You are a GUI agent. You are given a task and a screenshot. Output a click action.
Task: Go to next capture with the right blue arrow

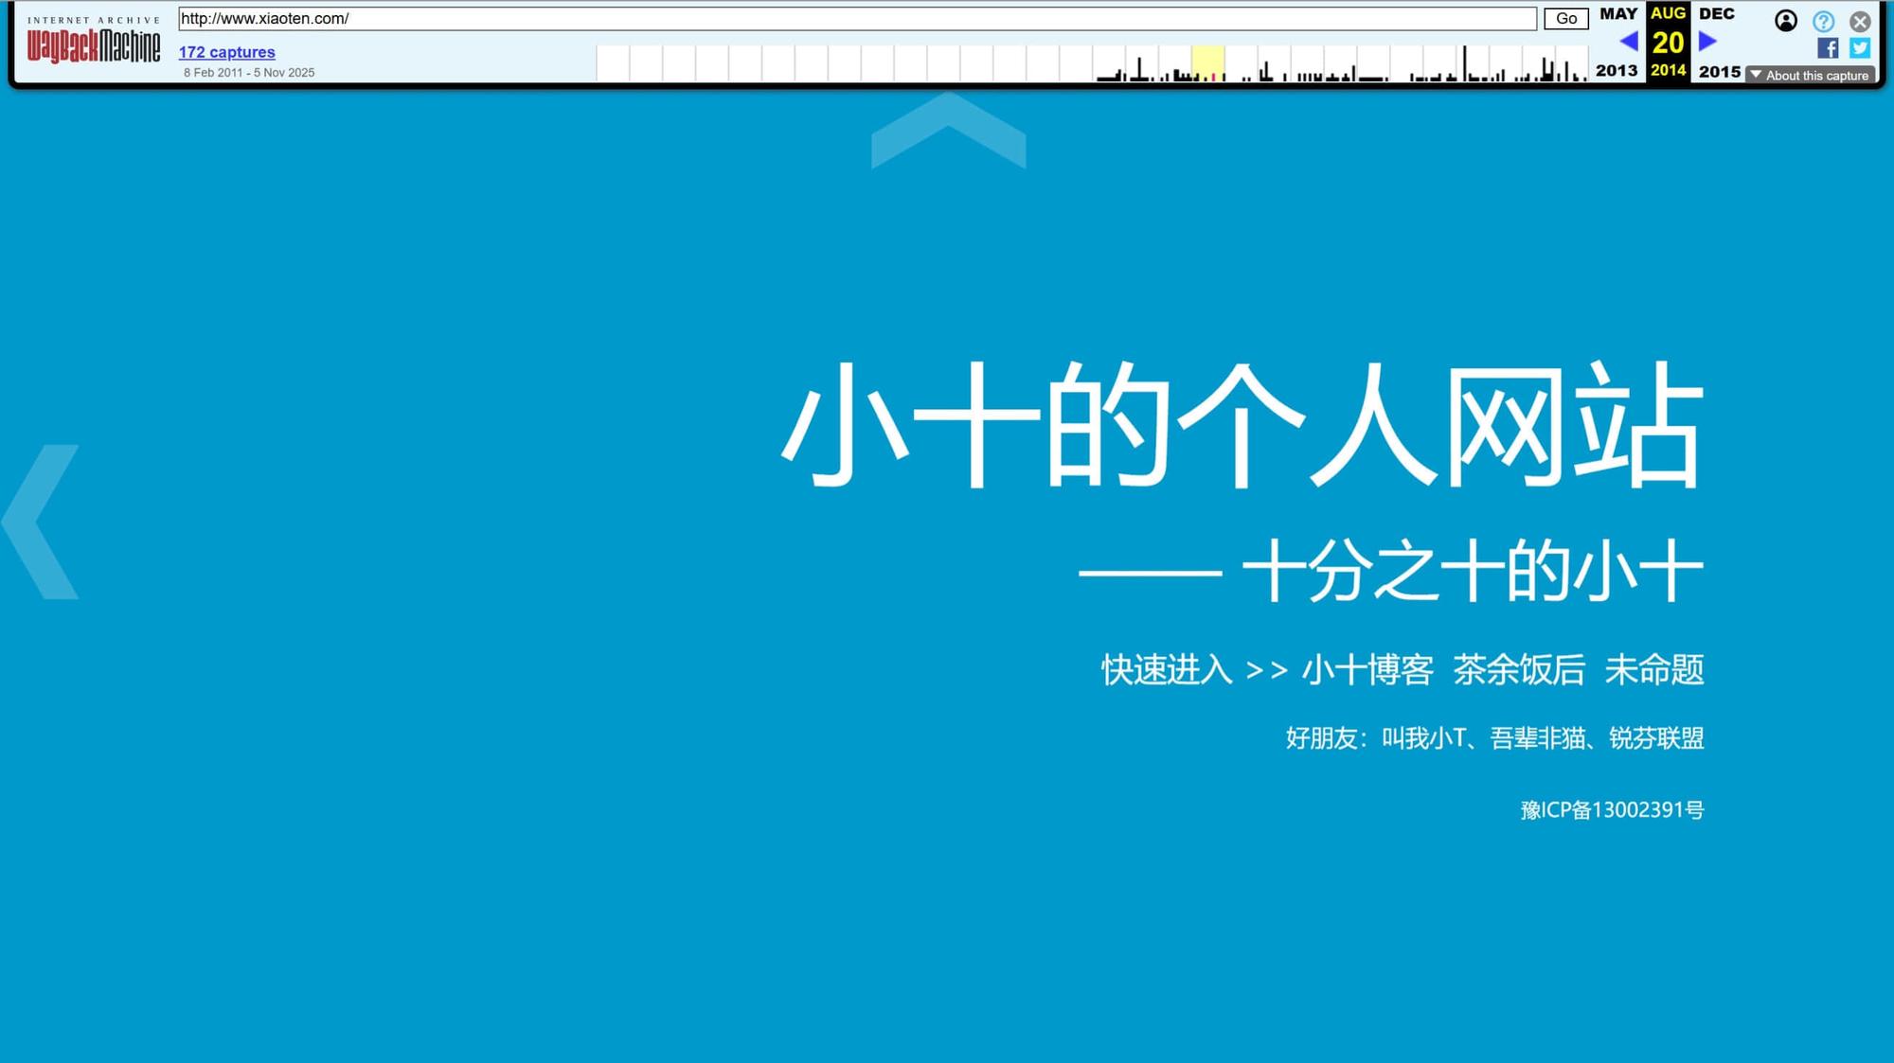pyautogui.click(x=1707, y=42)
